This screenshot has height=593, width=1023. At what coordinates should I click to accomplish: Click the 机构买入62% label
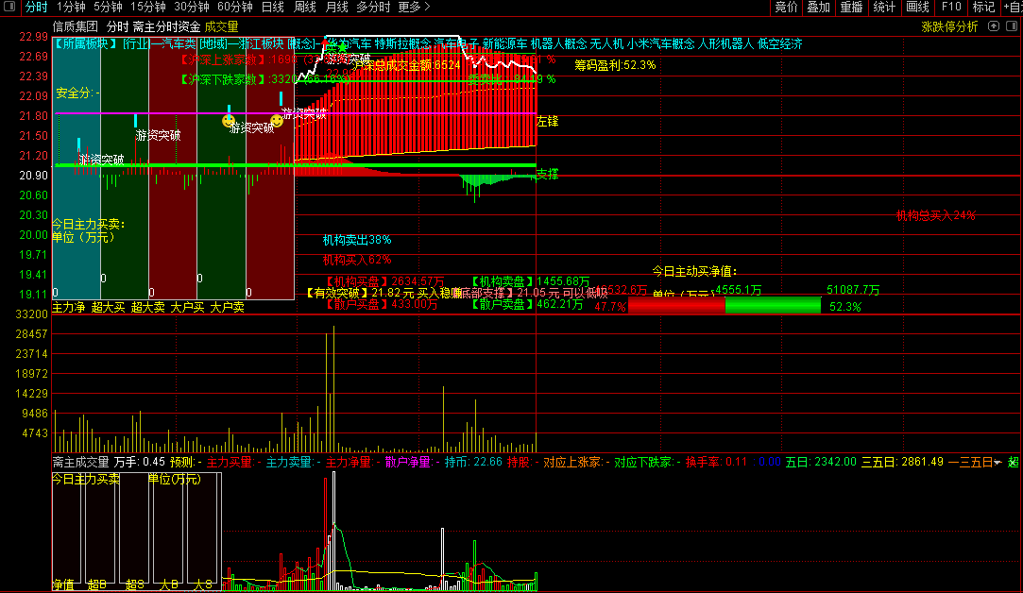pyautogui.click(x=357, y=260)
